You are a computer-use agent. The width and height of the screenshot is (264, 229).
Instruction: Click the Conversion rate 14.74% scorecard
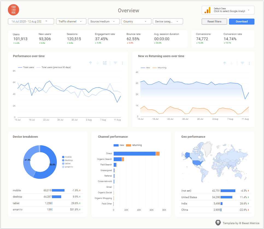coord(233,39)
